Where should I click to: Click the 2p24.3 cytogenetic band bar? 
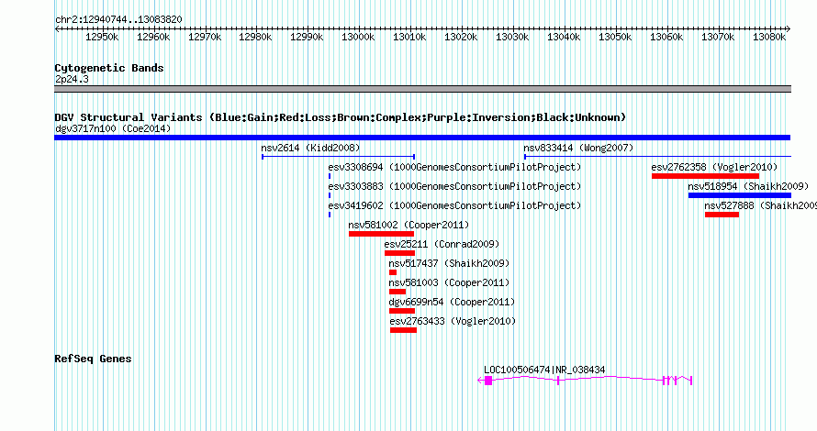[x=422, y=89]
